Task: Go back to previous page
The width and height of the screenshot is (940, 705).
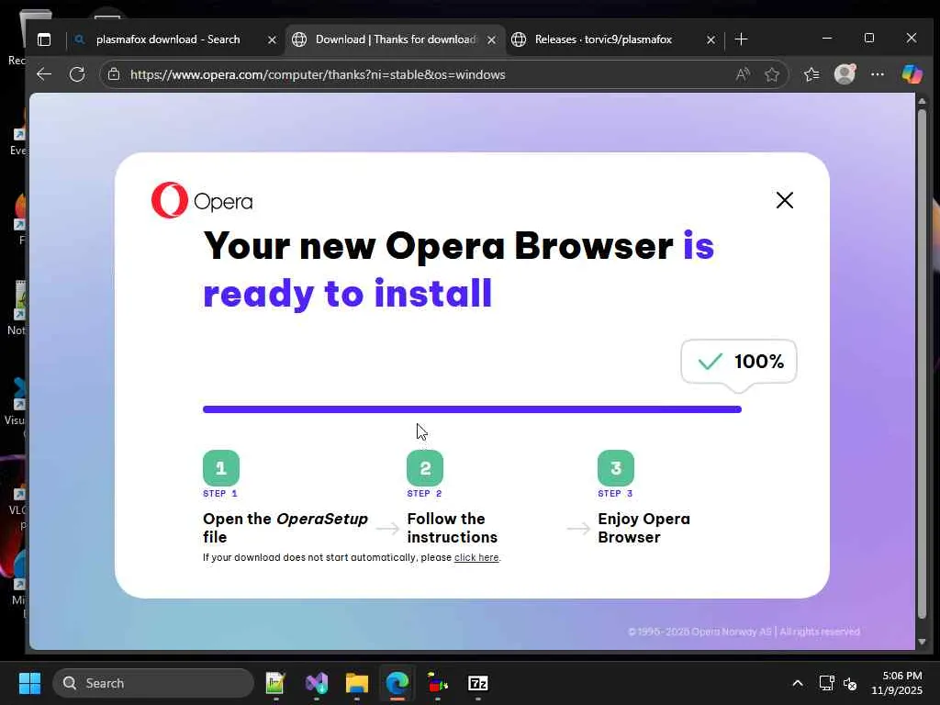Action: pyautogui.click(x=44, y=74)
